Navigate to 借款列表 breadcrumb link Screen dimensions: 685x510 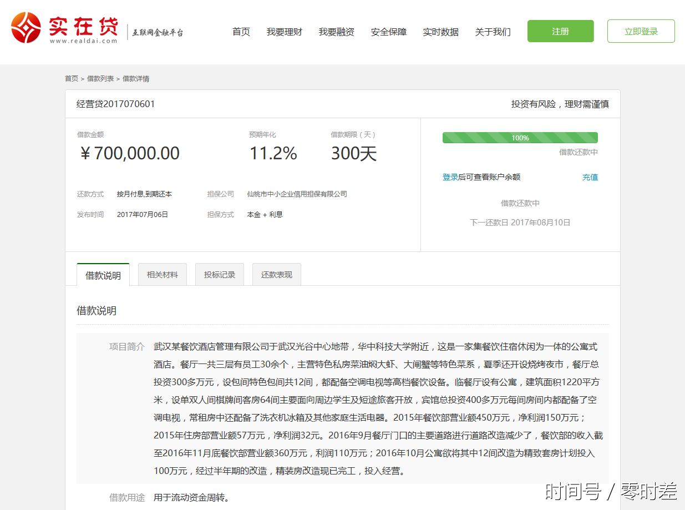(x=100, y=79)
